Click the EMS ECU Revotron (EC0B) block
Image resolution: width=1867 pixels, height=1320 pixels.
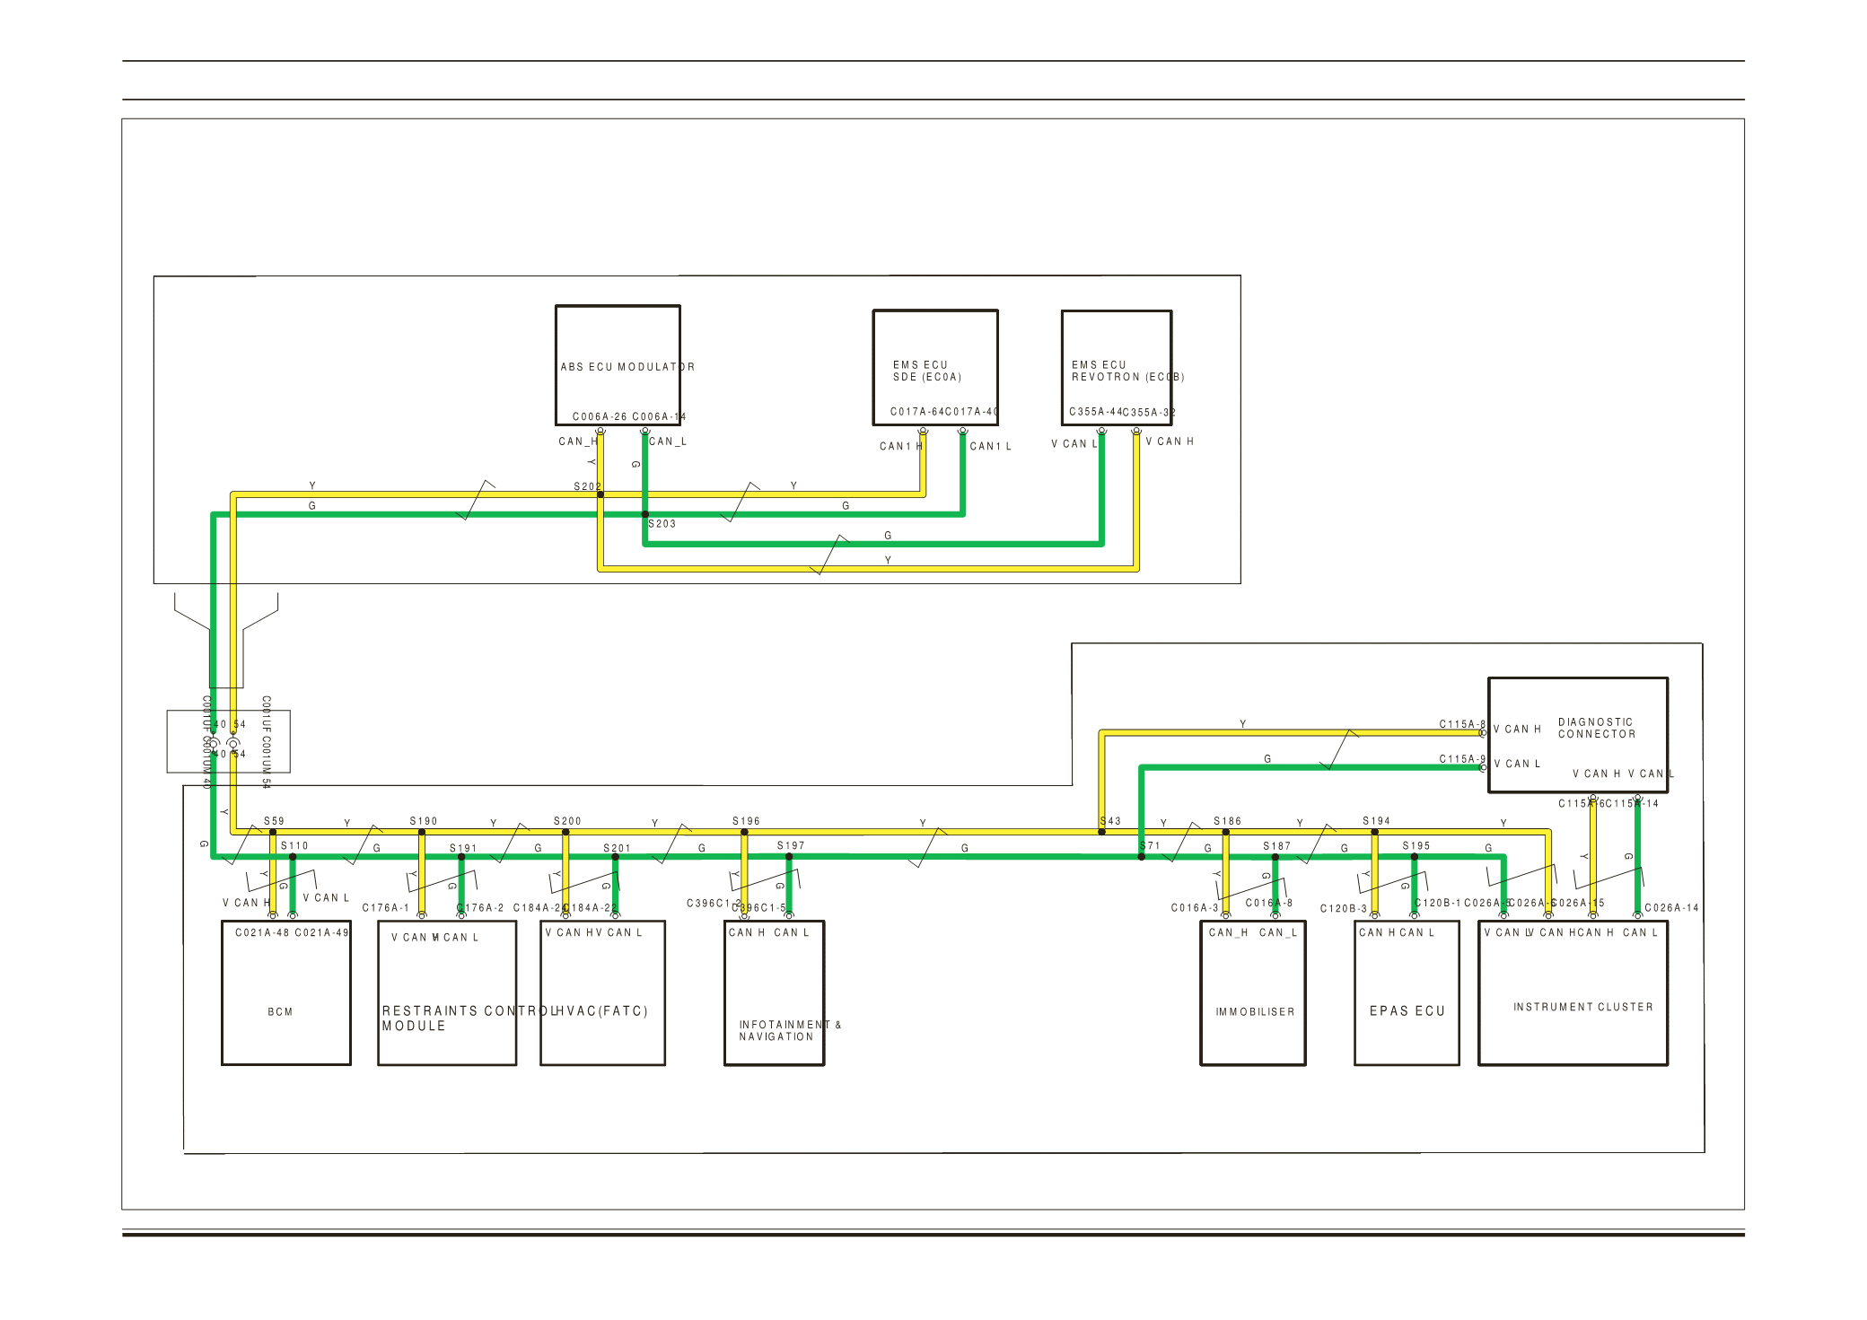click(x=1116, y=367)
